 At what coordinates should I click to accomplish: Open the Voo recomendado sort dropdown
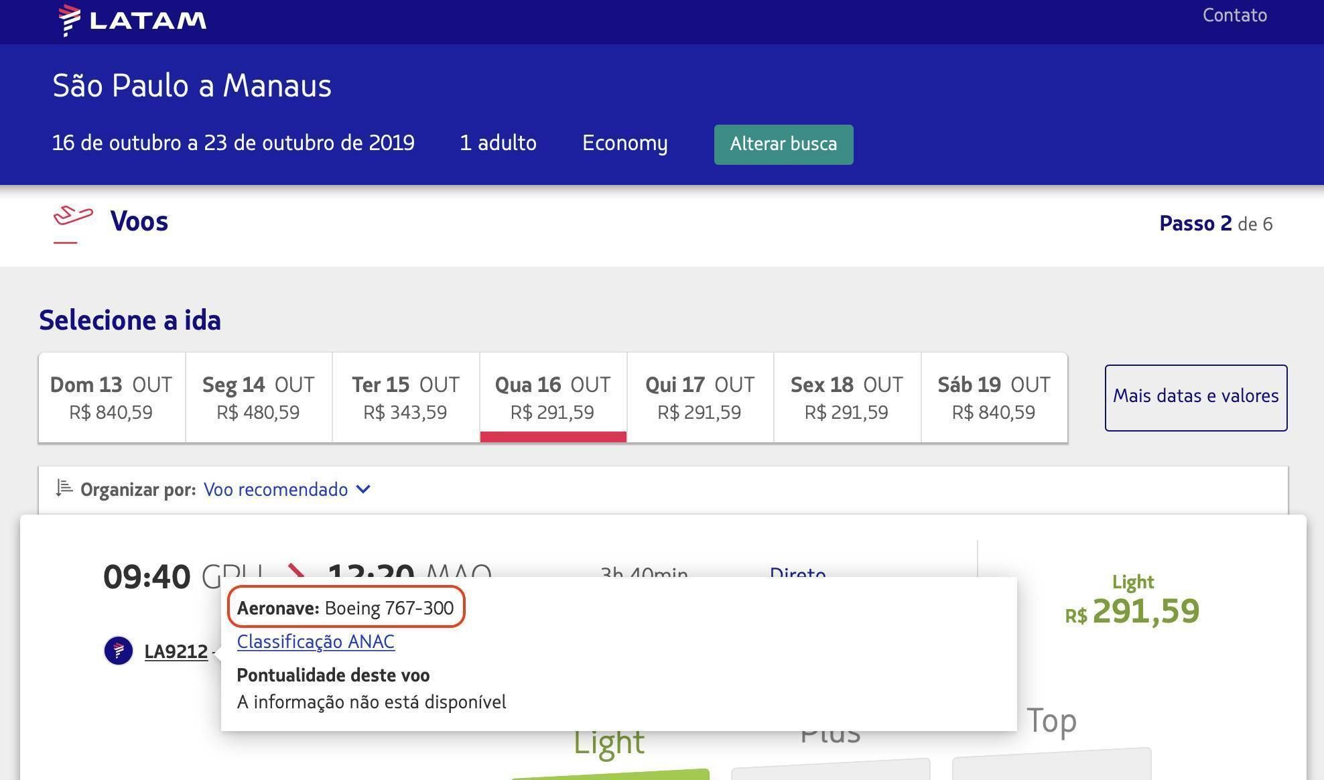pyautogui.click(x=287, y=490)
